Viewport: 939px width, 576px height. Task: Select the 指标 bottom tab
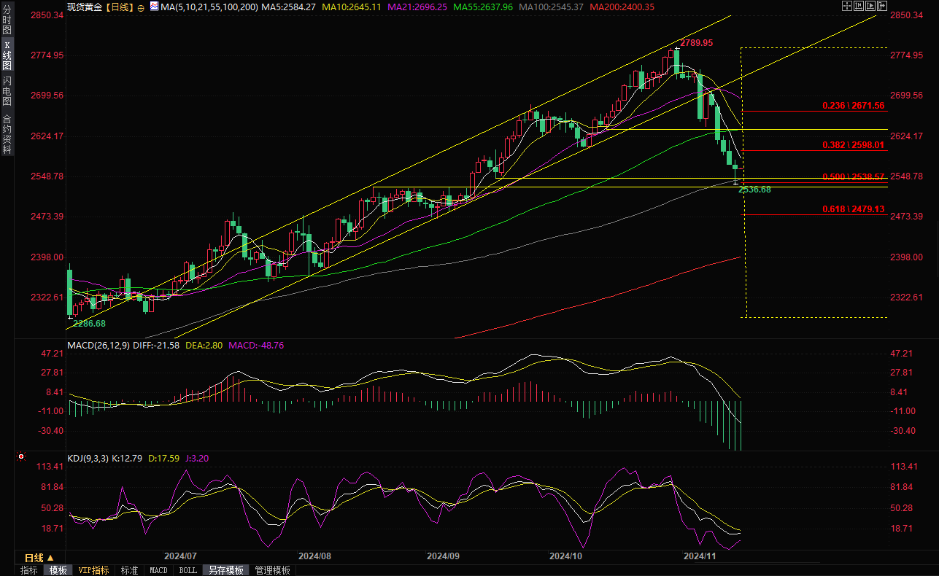[x=29, y=570]
